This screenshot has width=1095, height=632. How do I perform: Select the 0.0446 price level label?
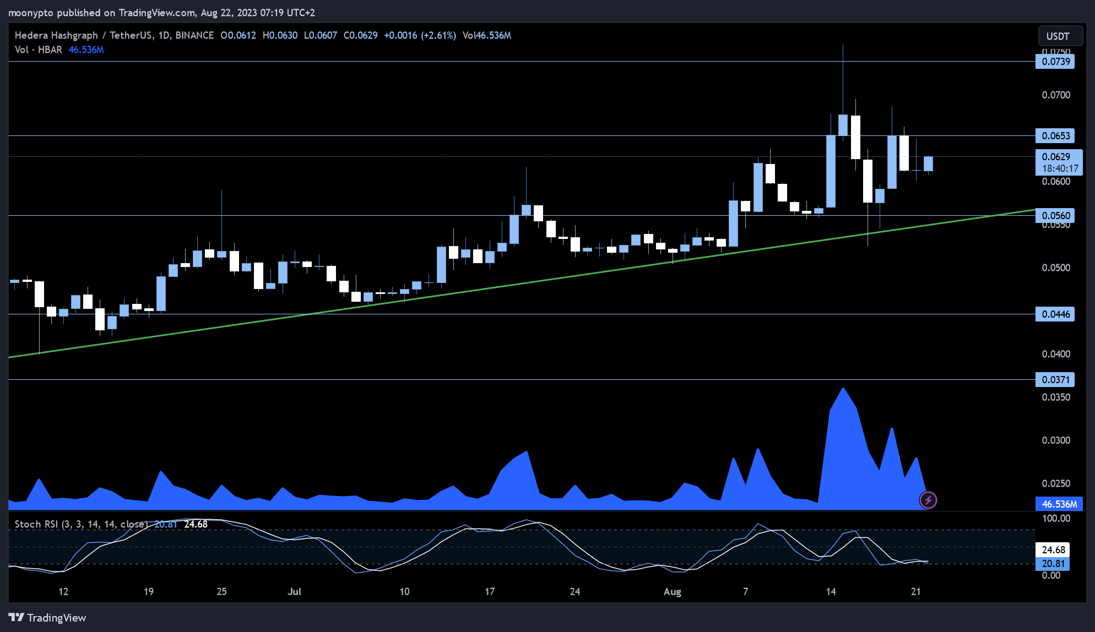point(1055,314)
